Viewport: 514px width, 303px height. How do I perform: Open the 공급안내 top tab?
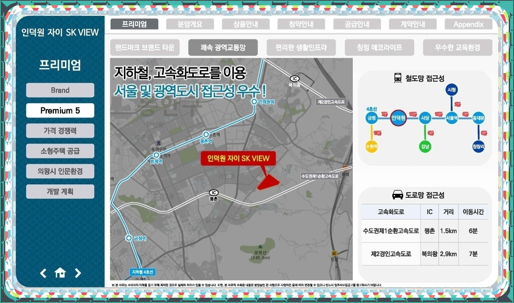click(357, 24)
